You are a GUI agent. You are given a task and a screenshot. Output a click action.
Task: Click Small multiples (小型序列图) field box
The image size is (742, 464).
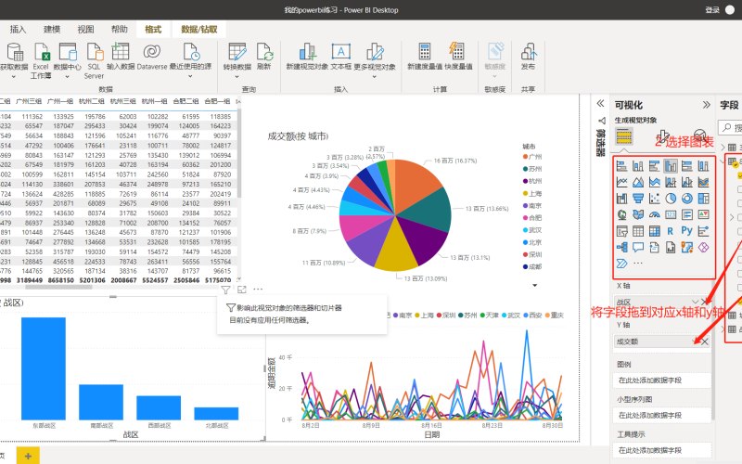coord(662,415)
